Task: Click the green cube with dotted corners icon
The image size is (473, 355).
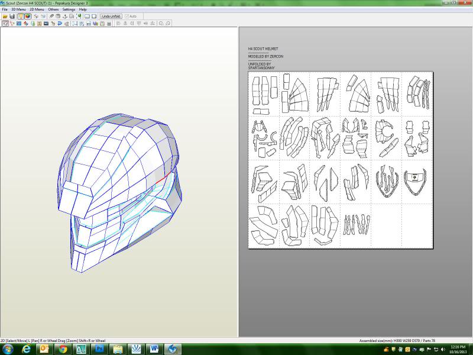Action: (79, 17)
